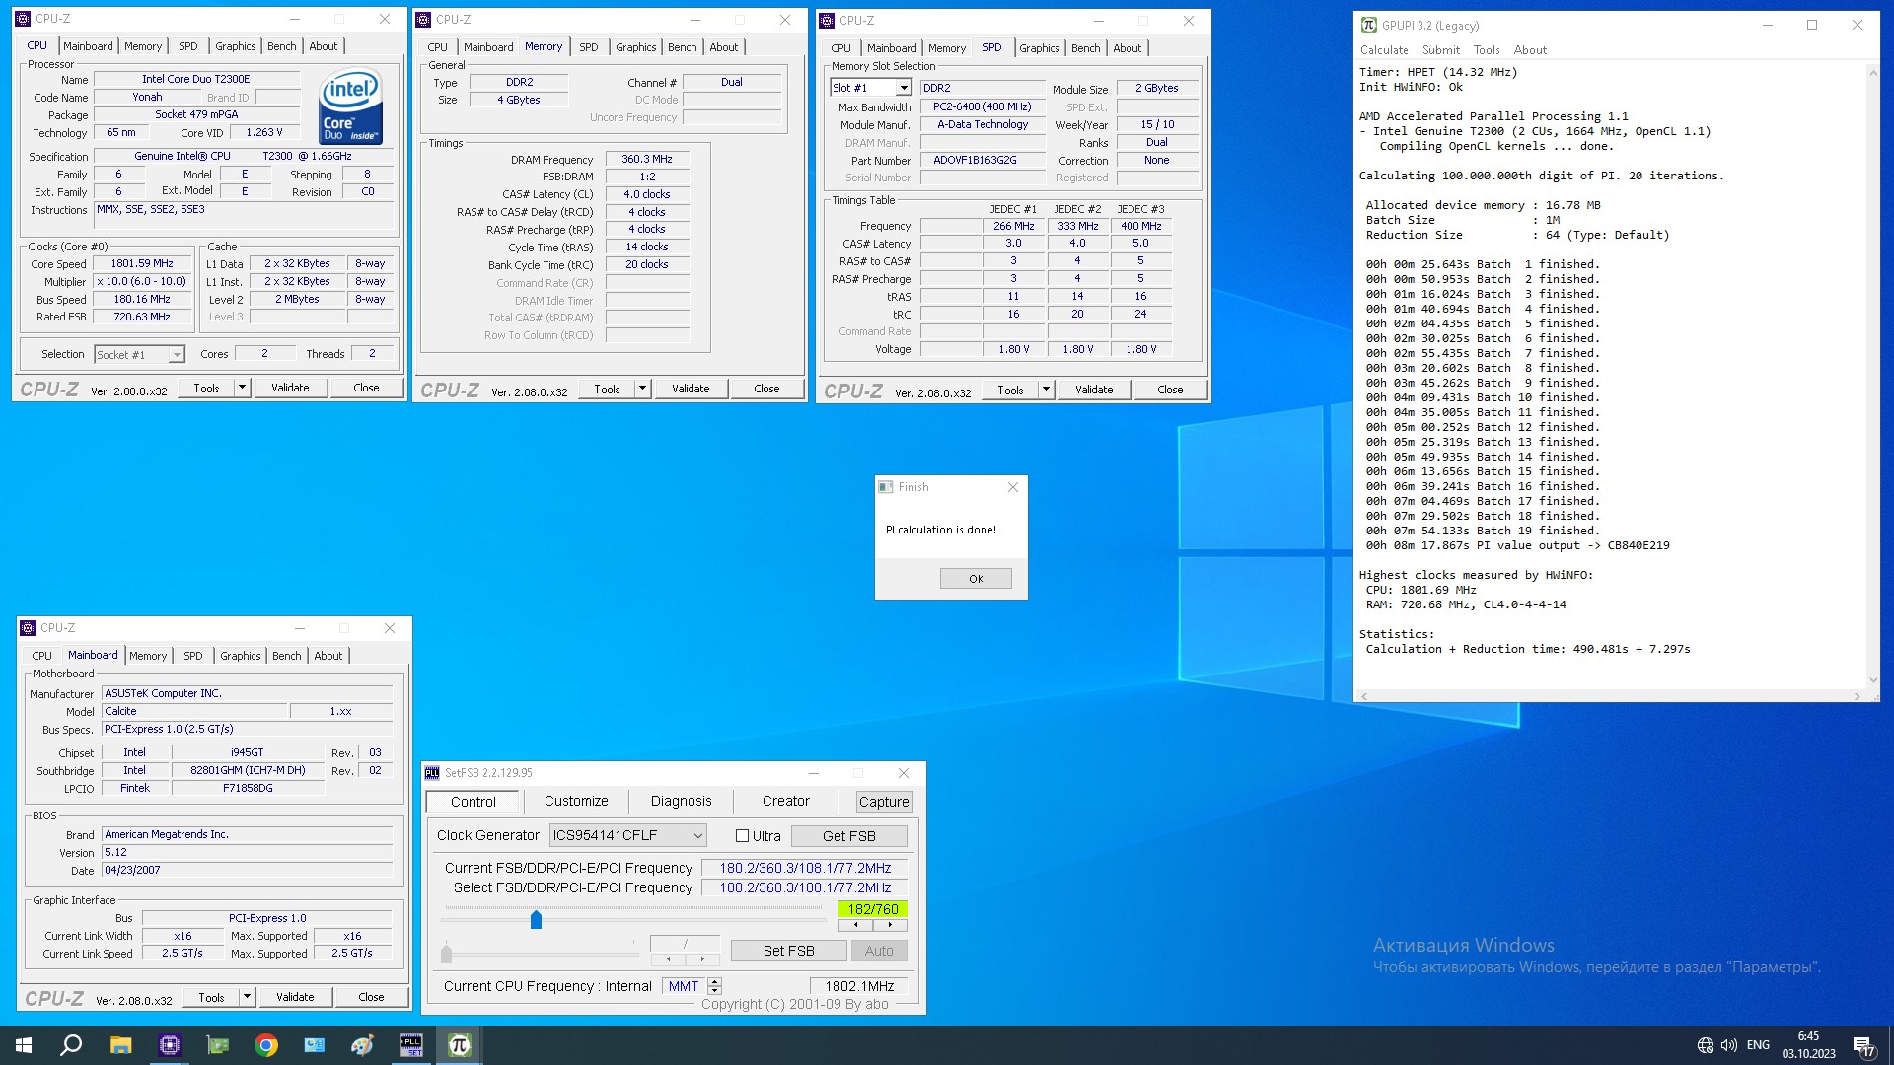
Task: Open Creator tab in SetFSB
Action: 785,802
